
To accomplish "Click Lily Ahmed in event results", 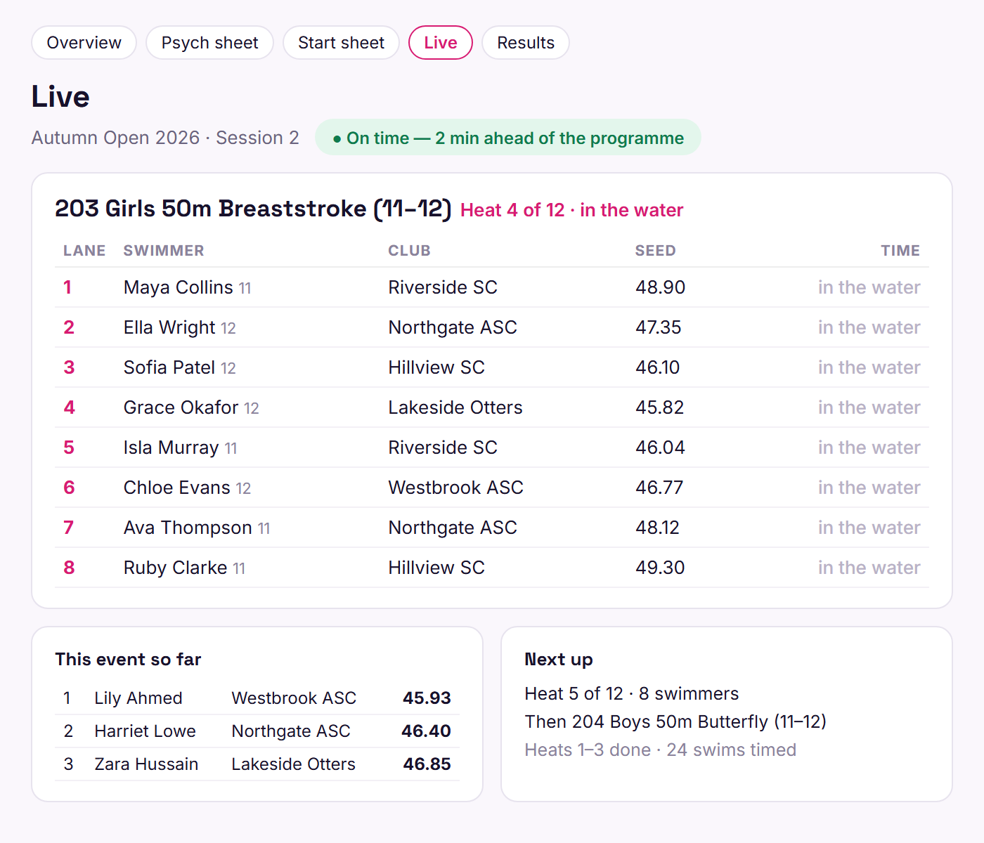I will (x=138, y=698).
